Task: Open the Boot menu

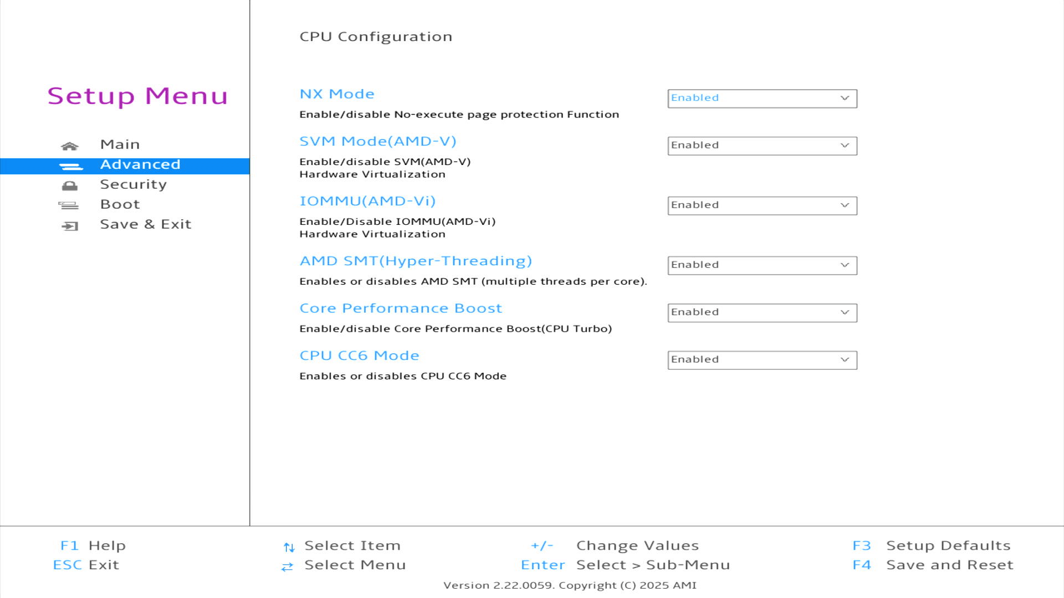Action: (120, 204)
